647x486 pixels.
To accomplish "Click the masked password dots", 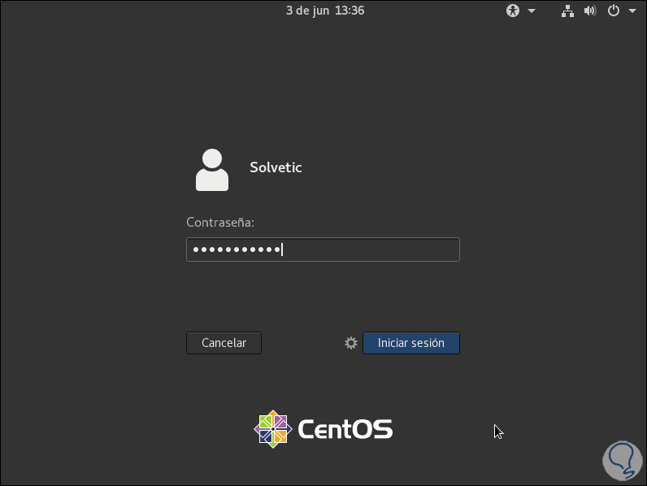I will click(x=236, y=250).
